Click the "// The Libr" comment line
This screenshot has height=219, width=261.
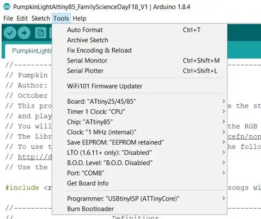coord(28,136)
